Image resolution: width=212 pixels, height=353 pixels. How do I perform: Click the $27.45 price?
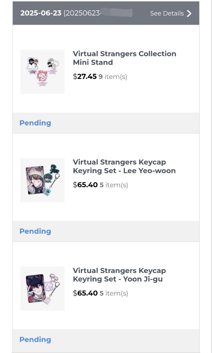click(85, 77)
